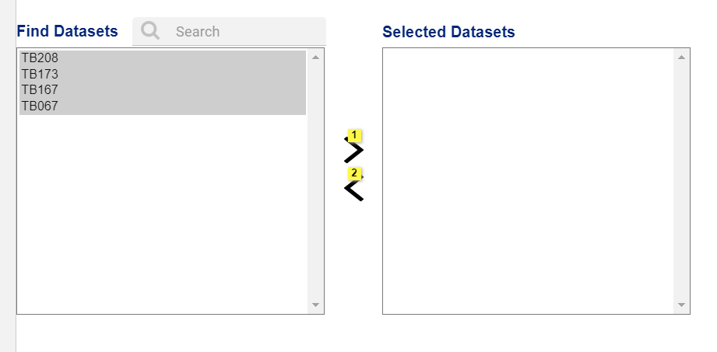Click the Selected Datasets scrollbar track
717x352 pixels.
pos(681,181)
